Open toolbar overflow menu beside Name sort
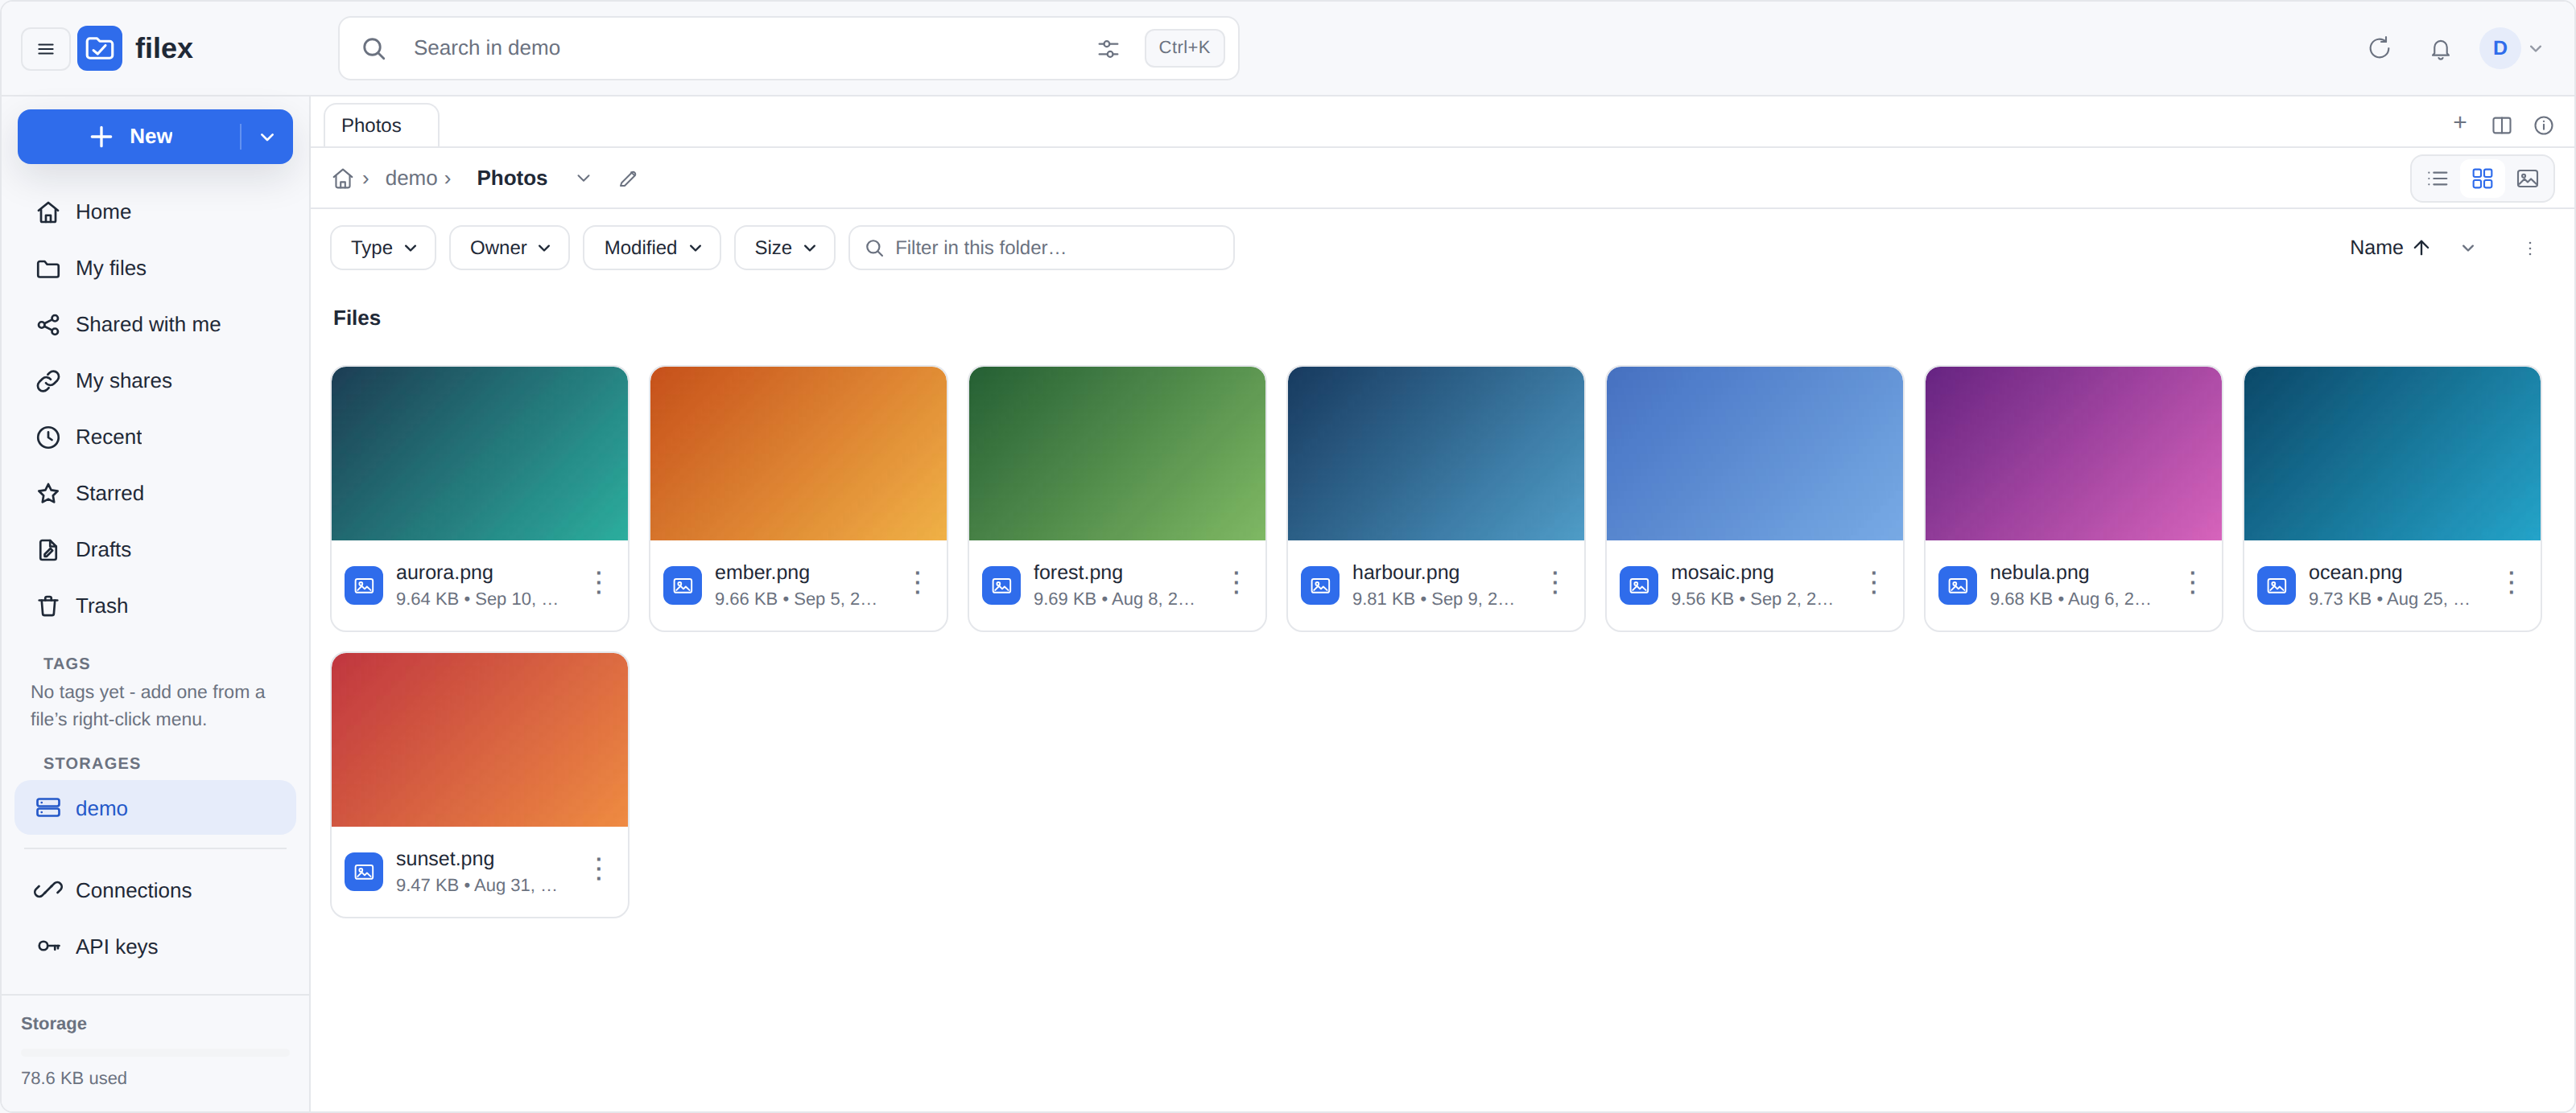This screenshot has width=2576, height=1113. (2529, 248)
